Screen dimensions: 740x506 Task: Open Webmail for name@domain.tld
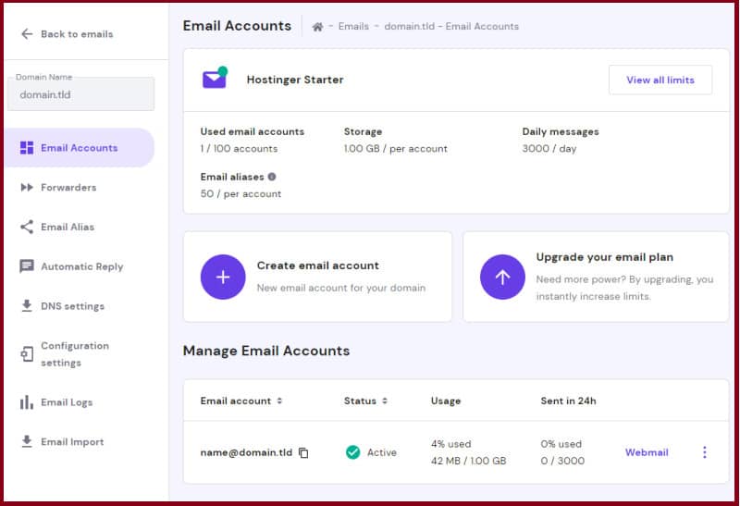point(647,452)
